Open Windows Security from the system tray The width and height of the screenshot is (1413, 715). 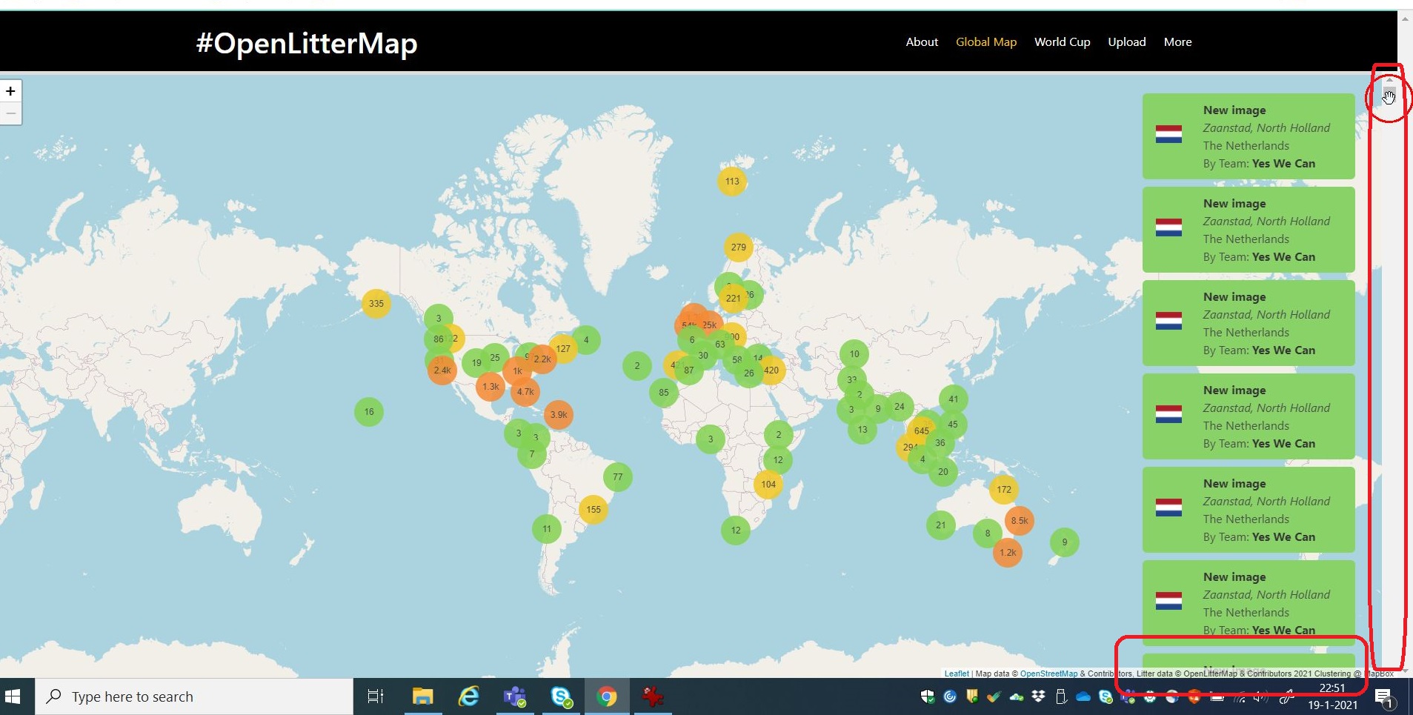(928, 696)
